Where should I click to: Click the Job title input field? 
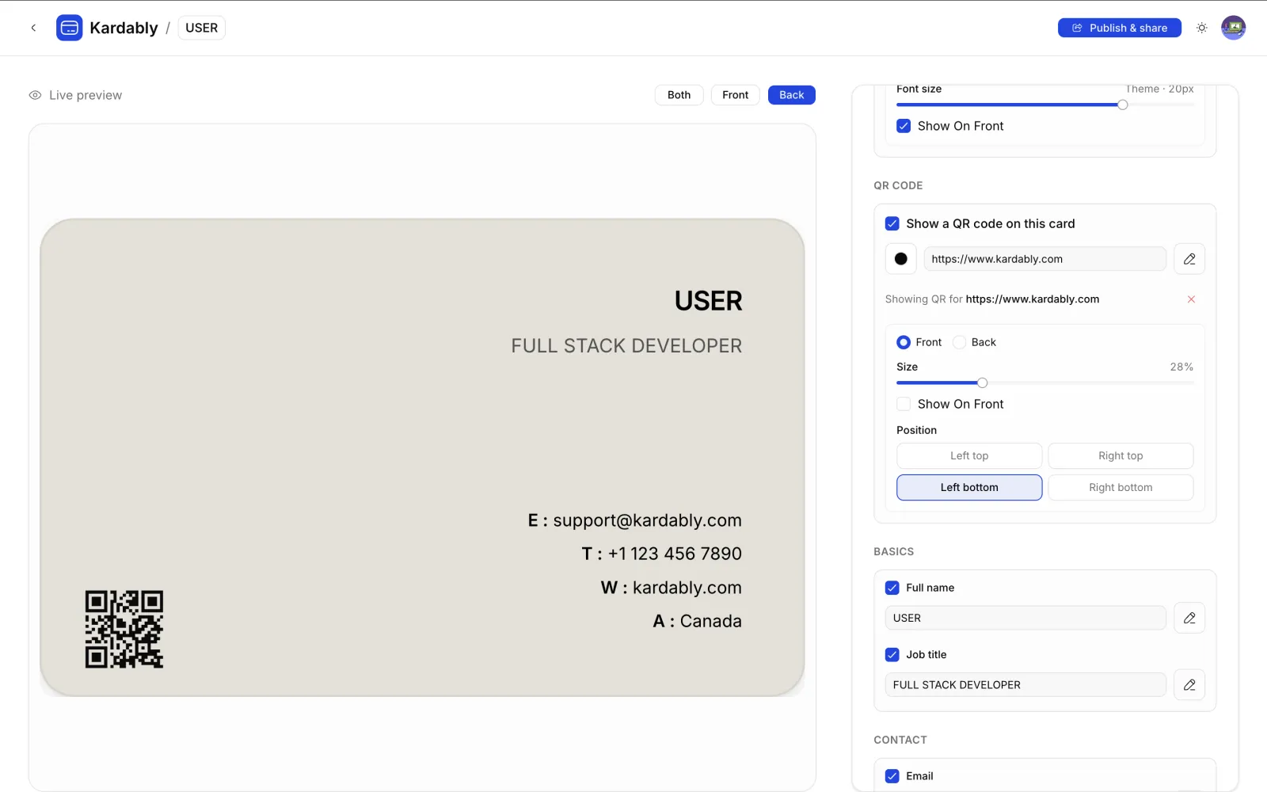pyautogui.click(x=1025, y=685)
